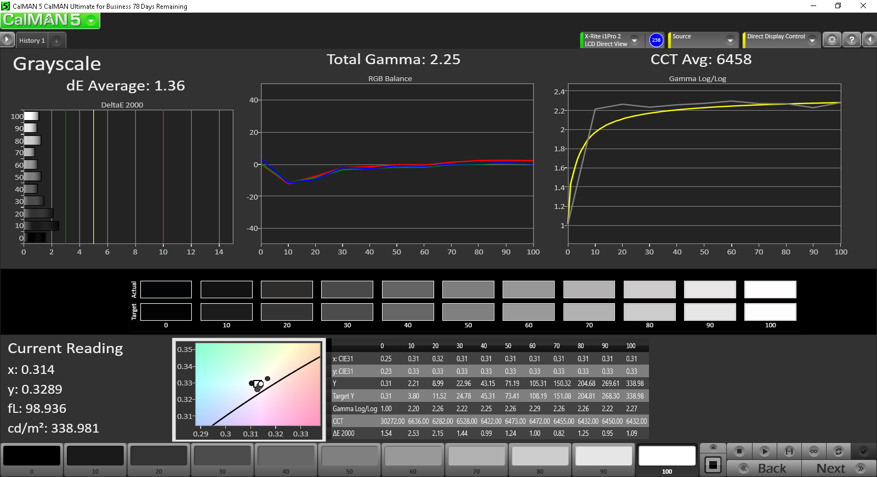Image resolution: width=877 pixels, height=477 pixels.
Task: Click the dE Average: 1.36 readout
Action: coord(126,86)
